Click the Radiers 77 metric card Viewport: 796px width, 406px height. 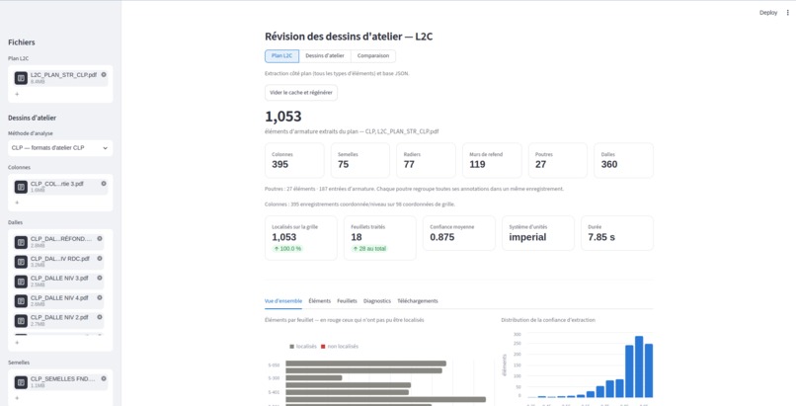coord(426,160)
